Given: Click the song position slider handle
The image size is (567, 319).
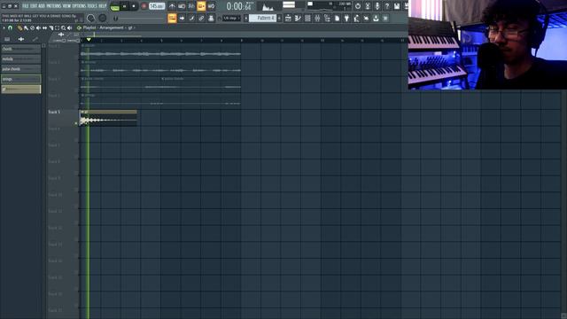Looking at the screenshot, I should click(116, 18).
